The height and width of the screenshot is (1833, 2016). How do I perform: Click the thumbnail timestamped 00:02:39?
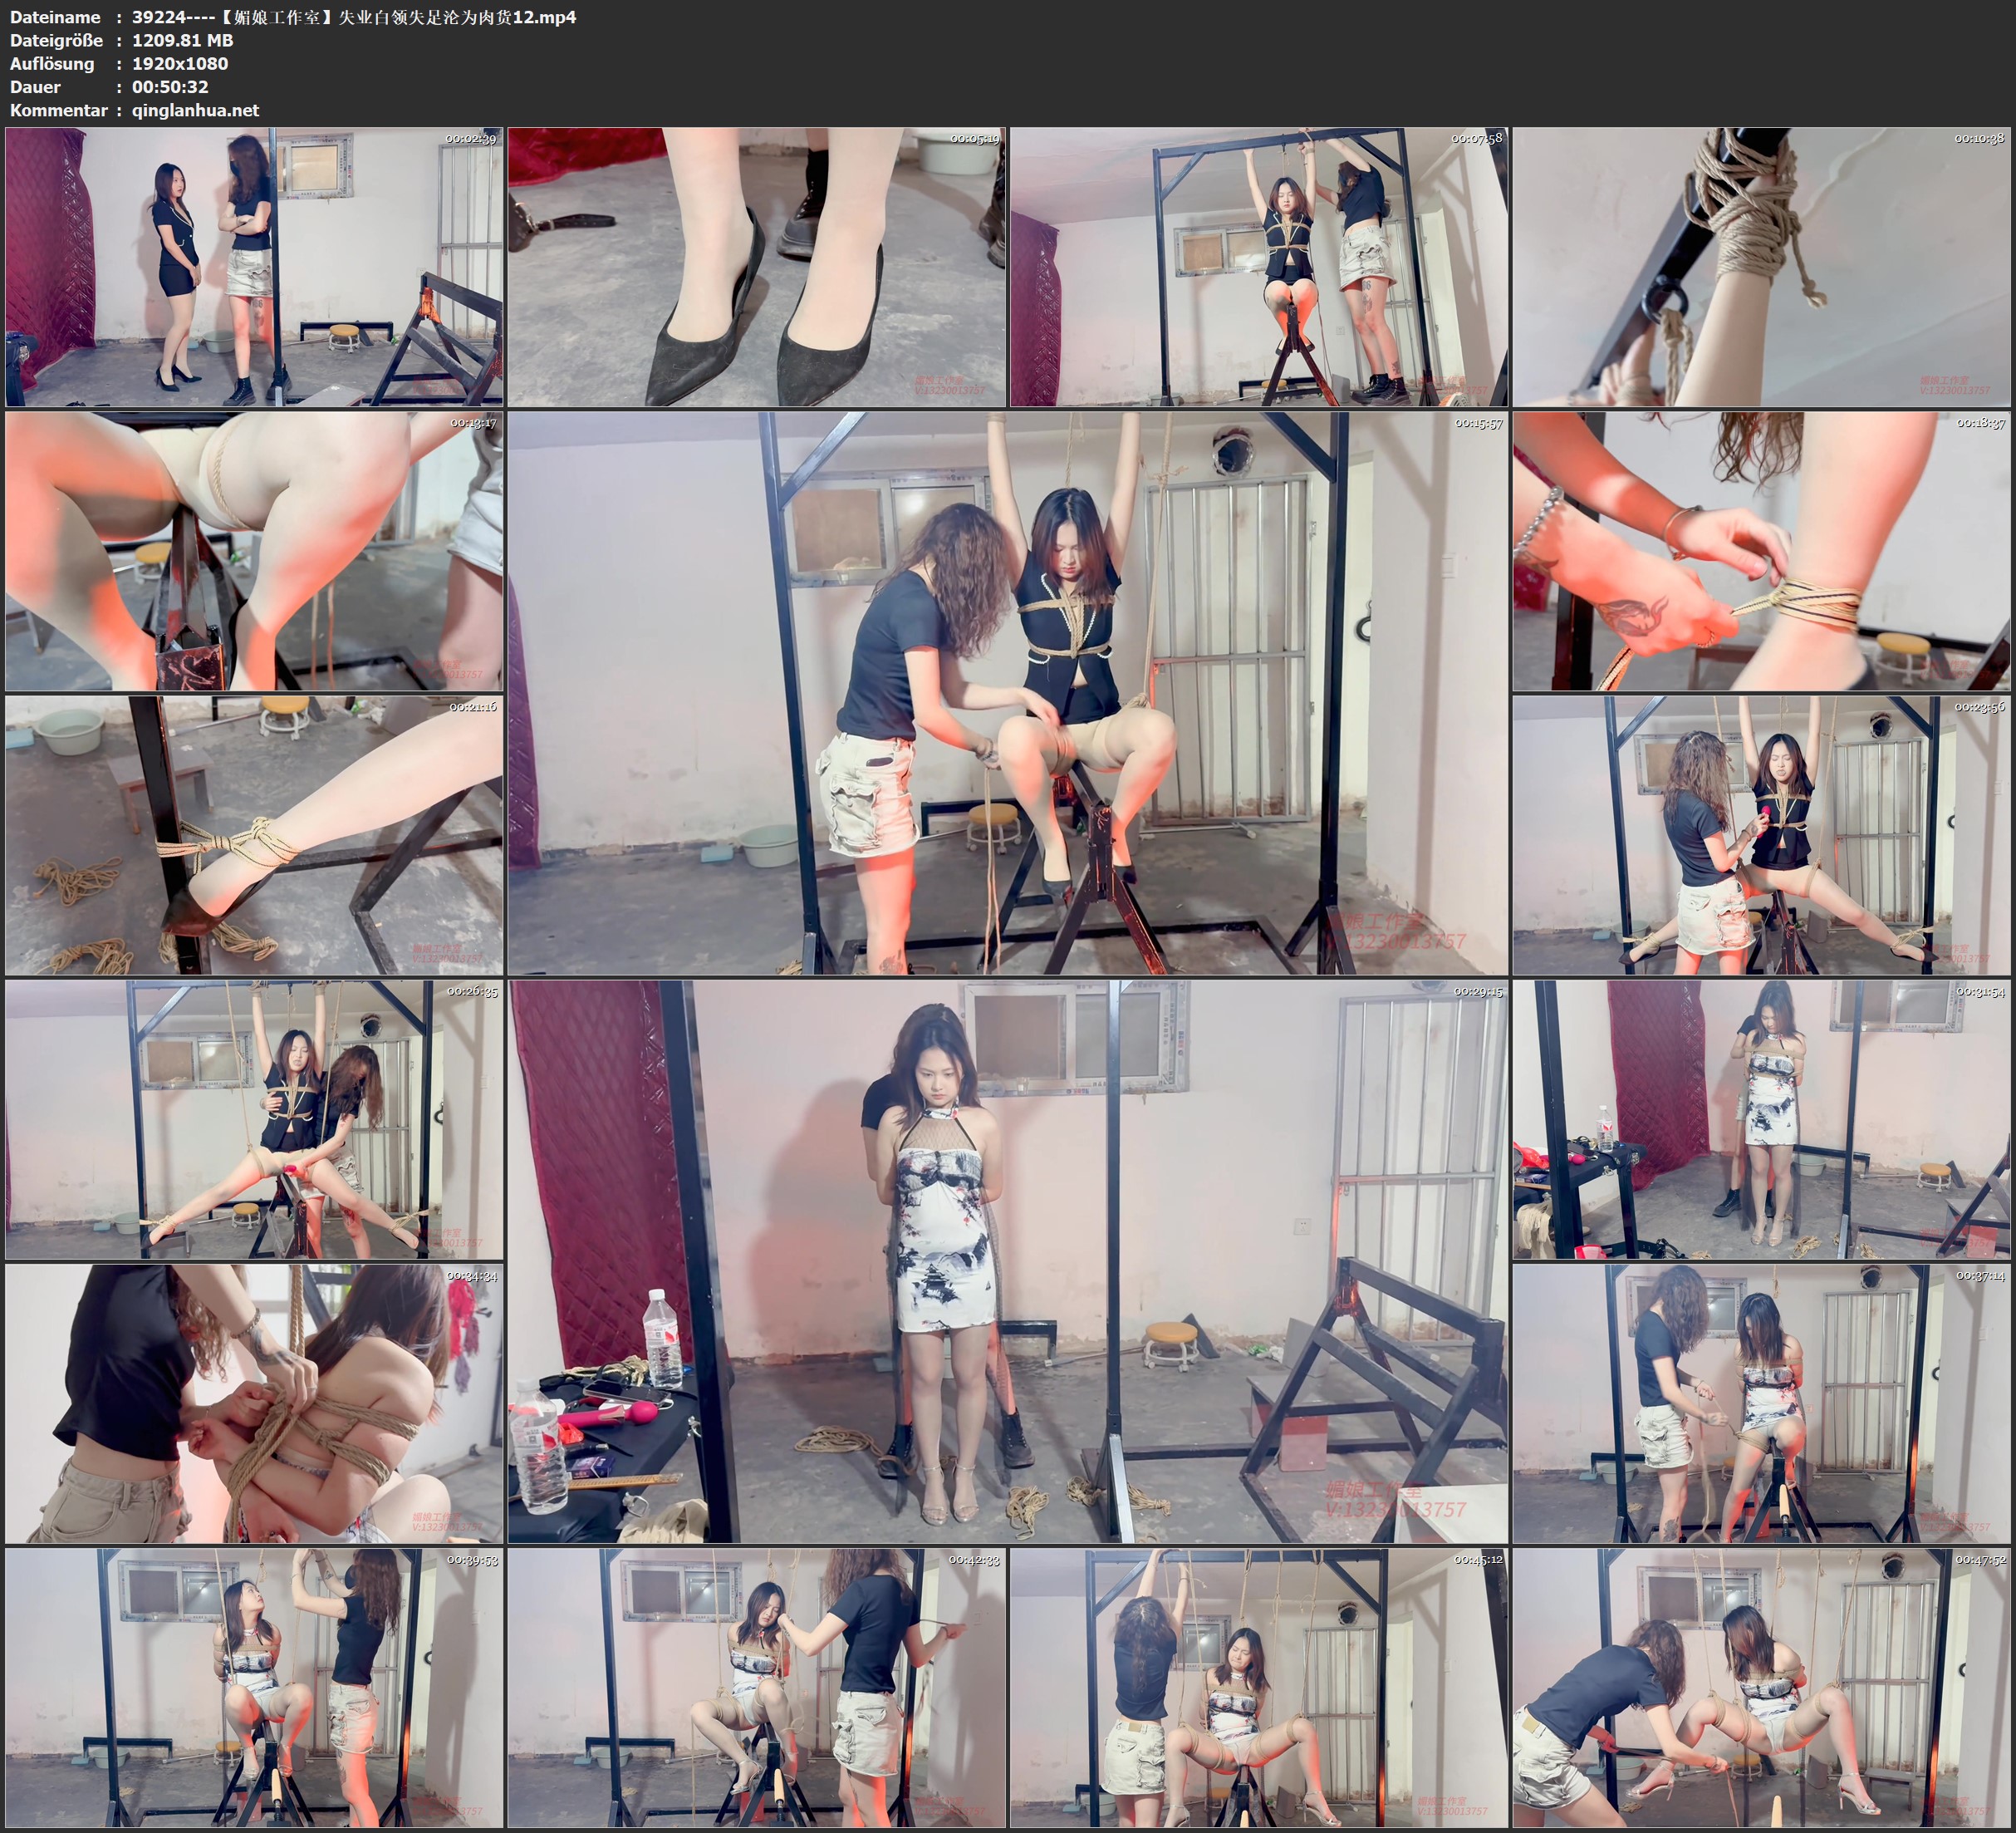click(254, 268)
